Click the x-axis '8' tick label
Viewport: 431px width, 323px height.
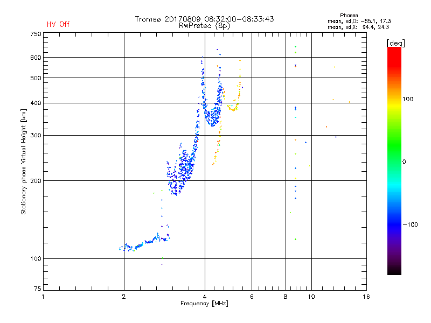(x=286, y=297)
